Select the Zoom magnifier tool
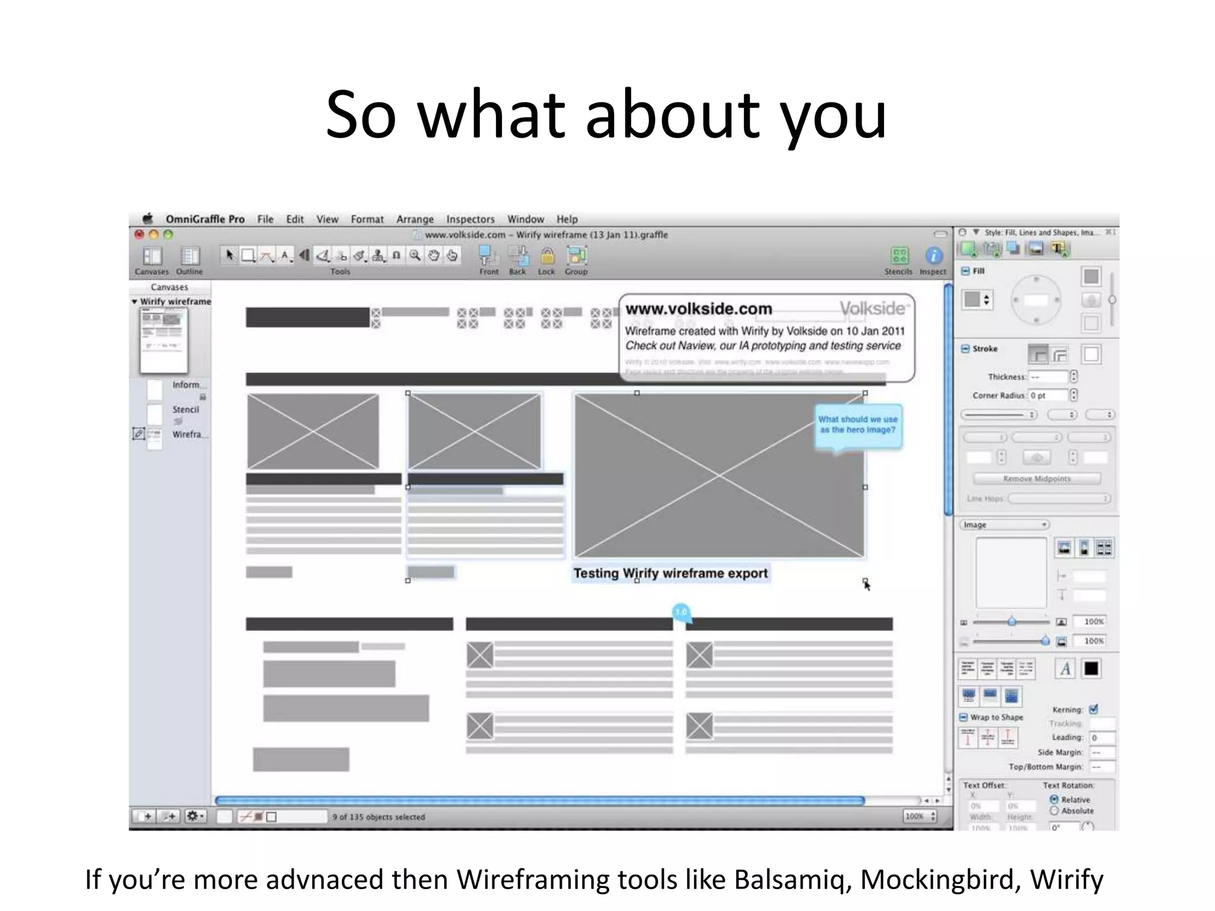Image resolution: width=1215 pixels, height=911 pixels. (415, 256)
